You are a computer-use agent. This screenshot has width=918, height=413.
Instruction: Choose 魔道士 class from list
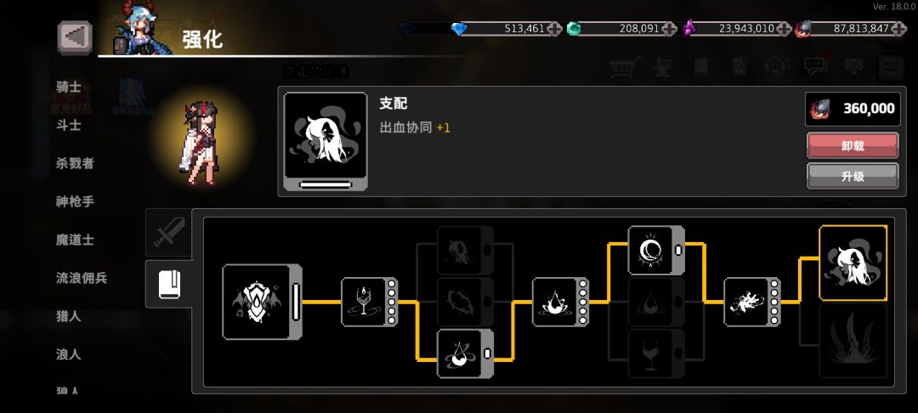click(x=75, y=240)
